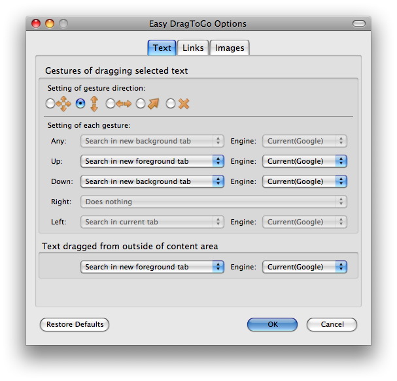The width and height of the screenshot is (397, 381).
Task: Confirm settings with the OK button
Action: point(273,324)
